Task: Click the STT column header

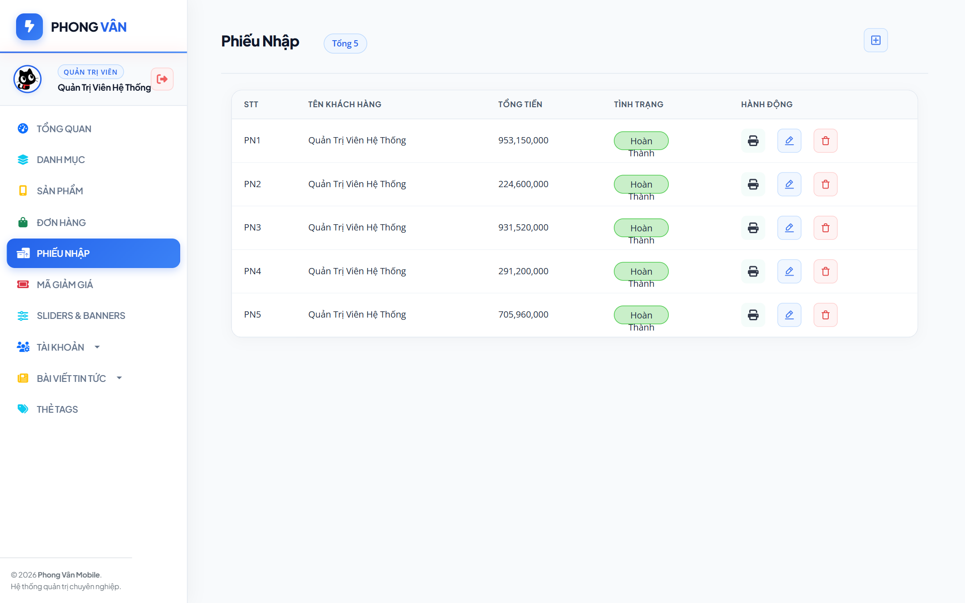Action: coord(251,105)
